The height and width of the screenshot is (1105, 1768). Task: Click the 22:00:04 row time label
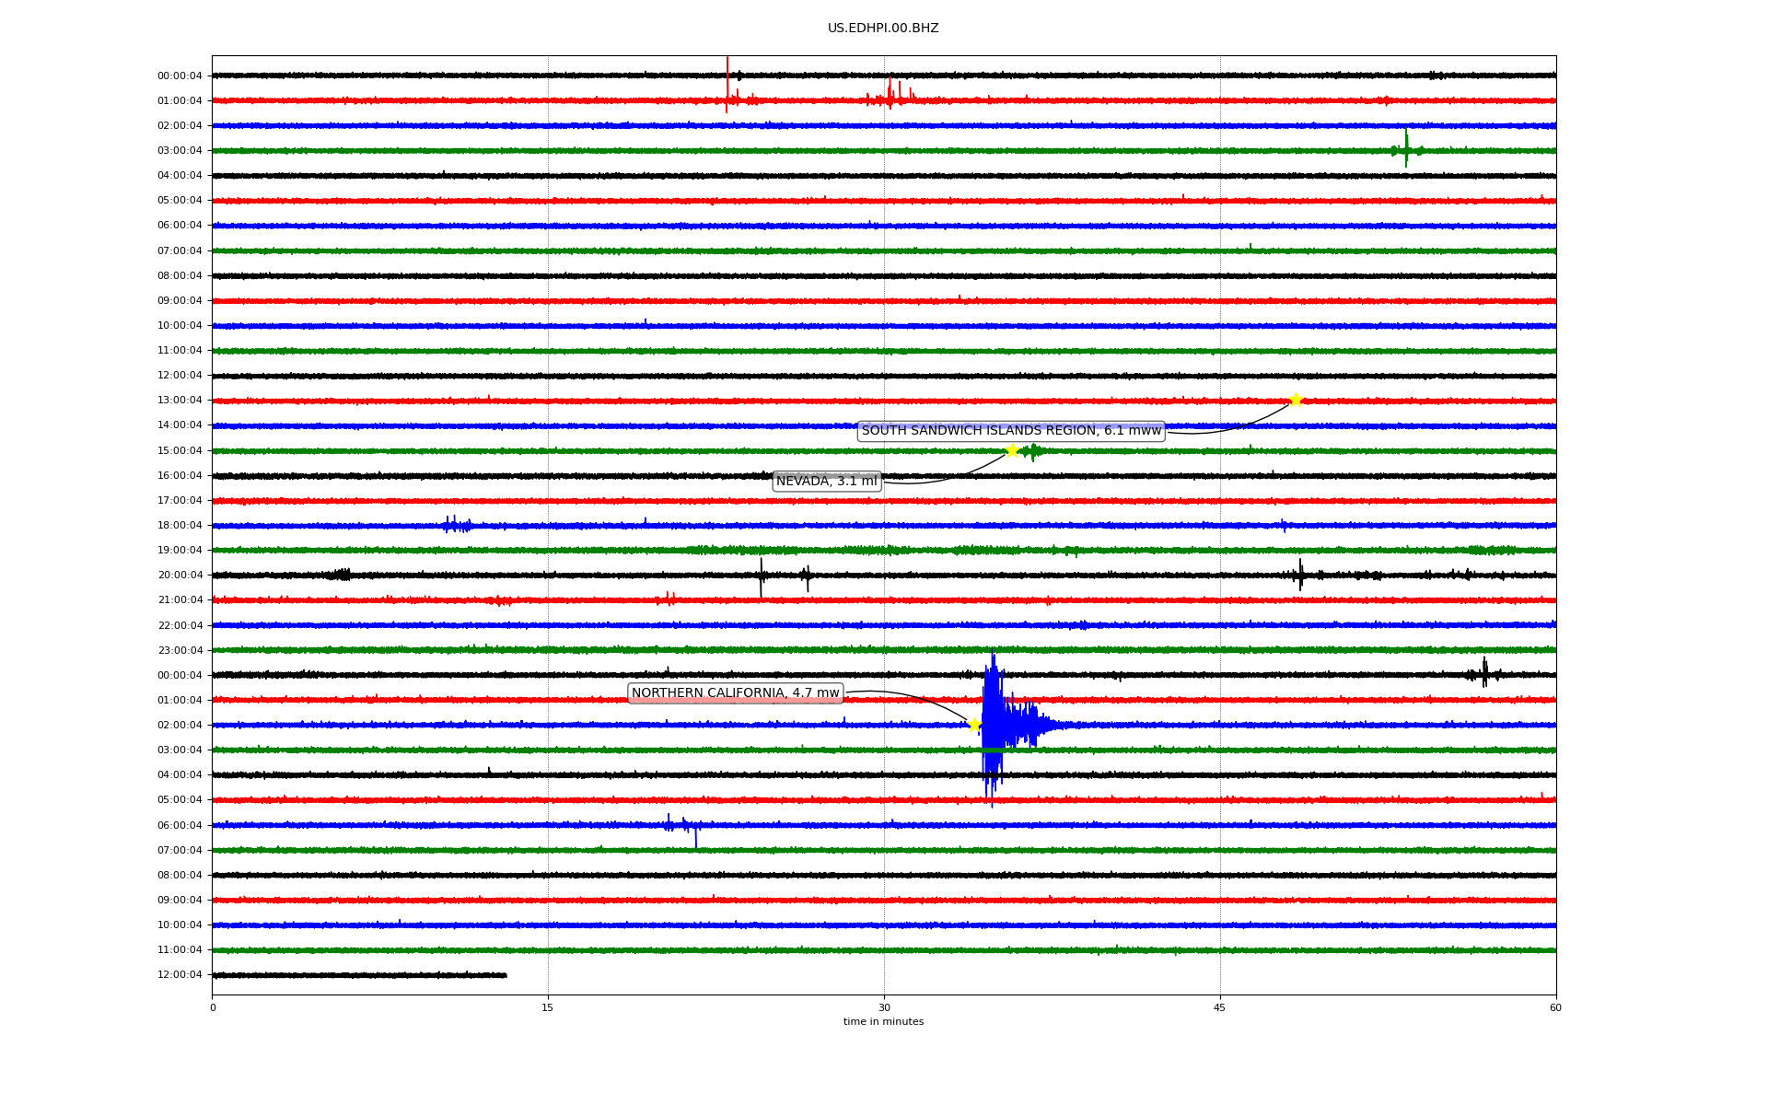coord(180,626)
